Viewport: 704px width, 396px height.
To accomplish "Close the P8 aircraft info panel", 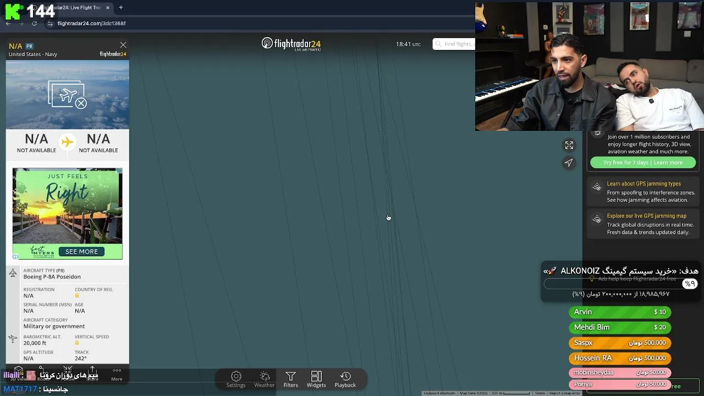I will (123, 45).
